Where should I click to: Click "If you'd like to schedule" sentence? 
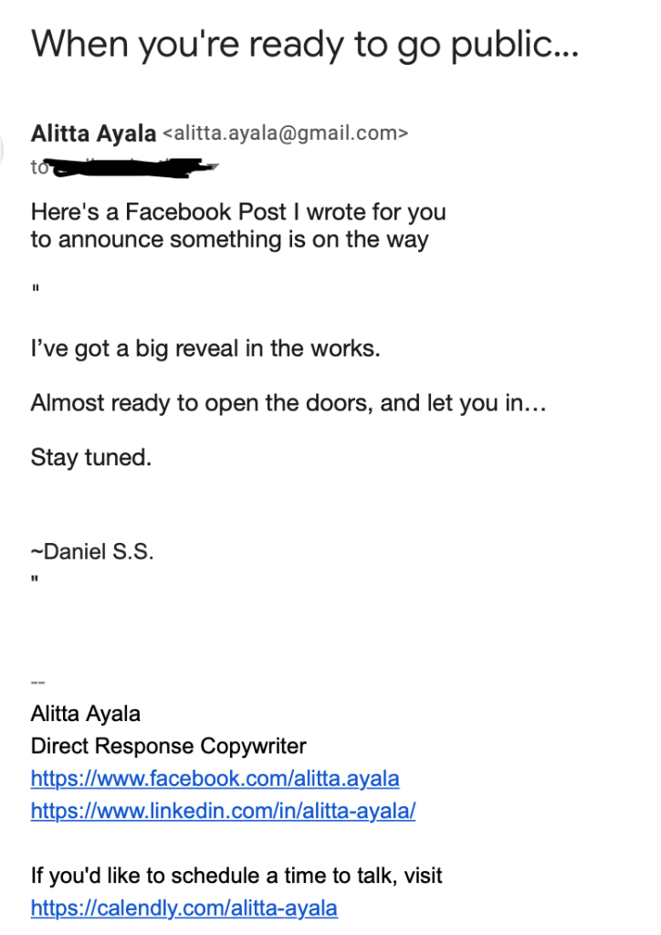pos(236,876)
